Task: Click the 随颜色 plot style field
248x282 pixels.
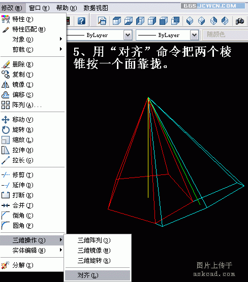Action: coord(225,34)
